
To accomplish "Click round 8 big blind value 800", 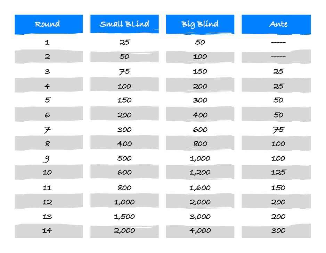I will (200, 144).
